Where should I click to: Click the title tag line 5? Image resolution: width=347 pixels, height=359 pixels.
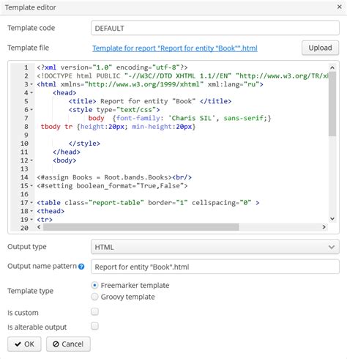tap(150, 101)
